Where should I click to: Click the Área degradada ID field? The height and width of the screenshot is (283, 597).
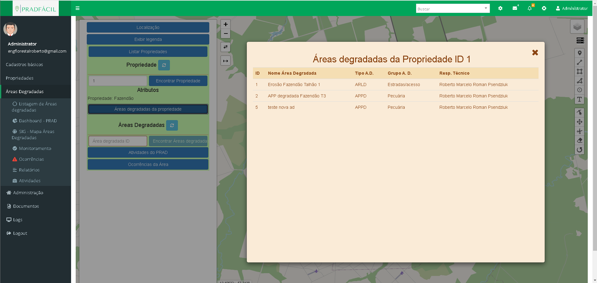118,141
